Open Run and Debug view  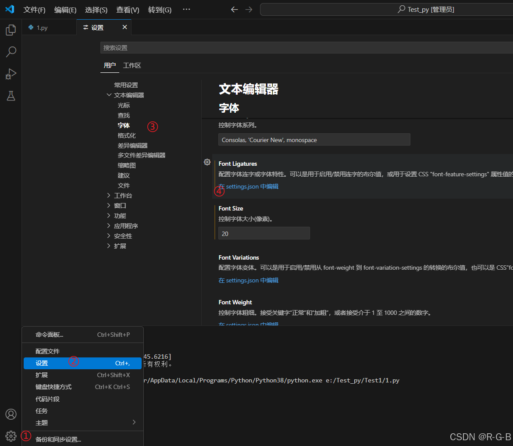(x=11, y=74)
